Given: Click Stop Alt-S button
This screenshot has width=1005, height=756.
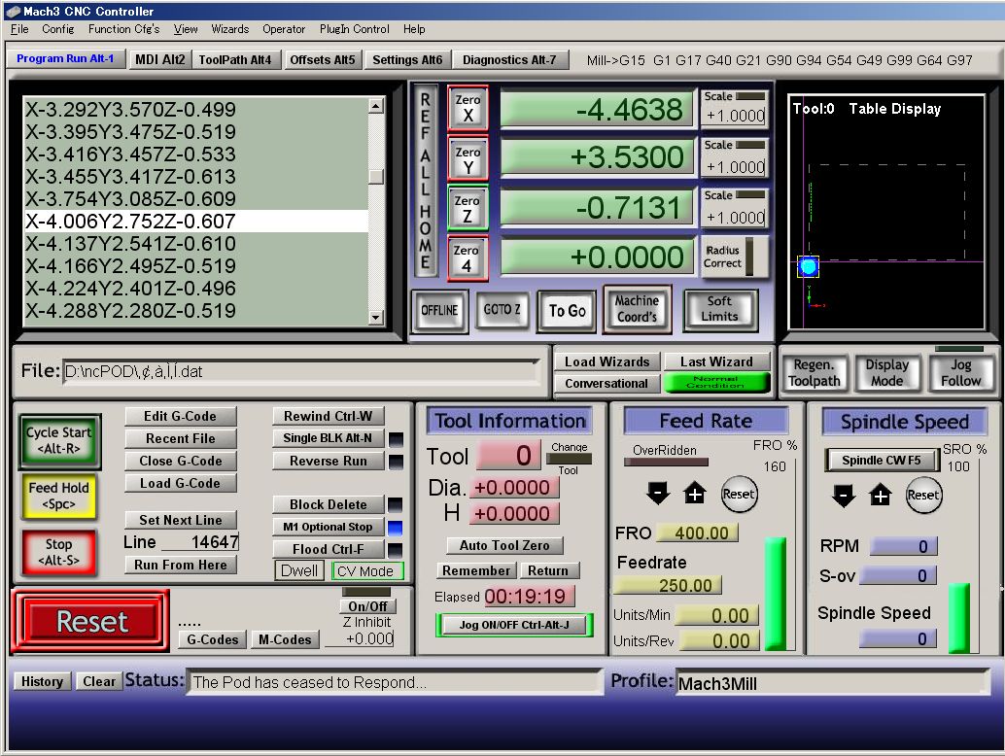Looking at the screenshot, I should click(x=59, y=552).
